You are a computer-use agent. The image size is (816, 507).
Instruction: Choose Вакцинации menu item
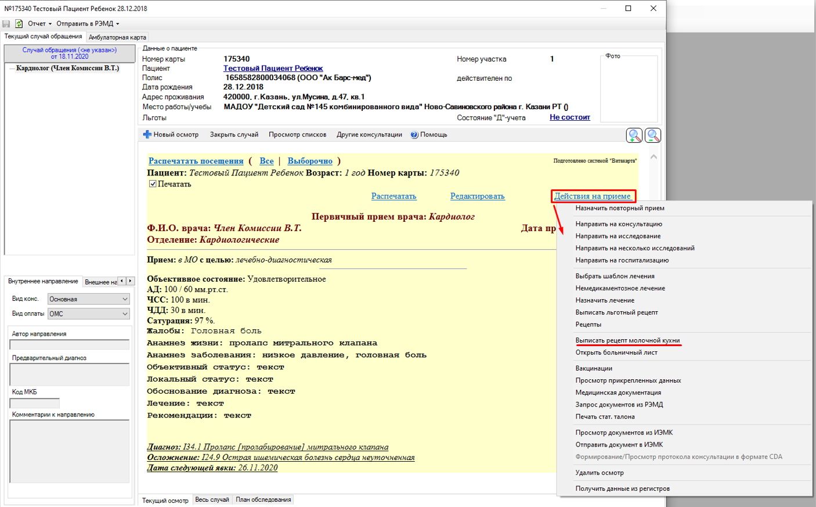[594, 369]
